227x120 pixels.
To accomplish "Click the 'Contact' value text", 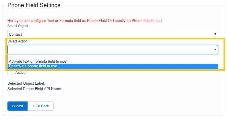I will pos(15,34).
